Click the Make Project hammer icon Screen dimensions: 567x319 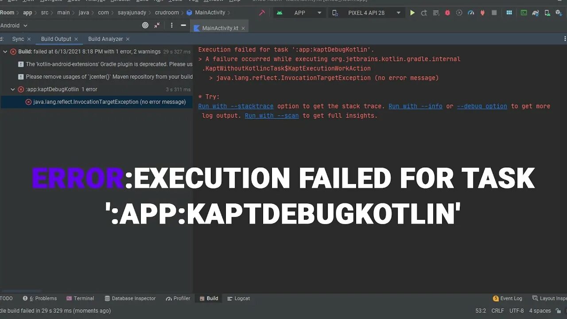tap(262, 13)
